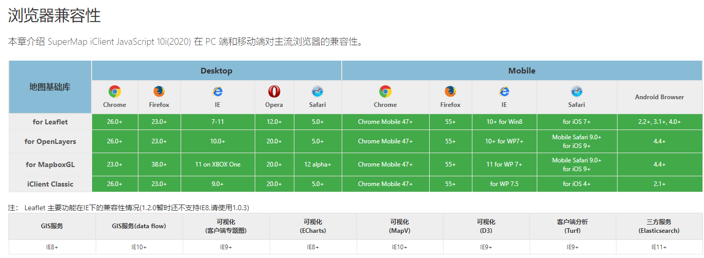Screen dimensions: 704x258
Task: Click the Mobile IE browser icon
Action: click(x=504, y=91)
